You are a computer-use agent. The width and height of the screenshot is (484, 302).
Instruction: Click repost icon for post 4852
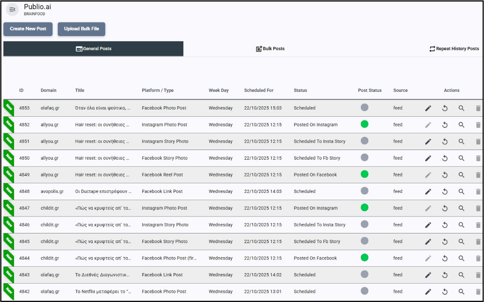[445, 125]
